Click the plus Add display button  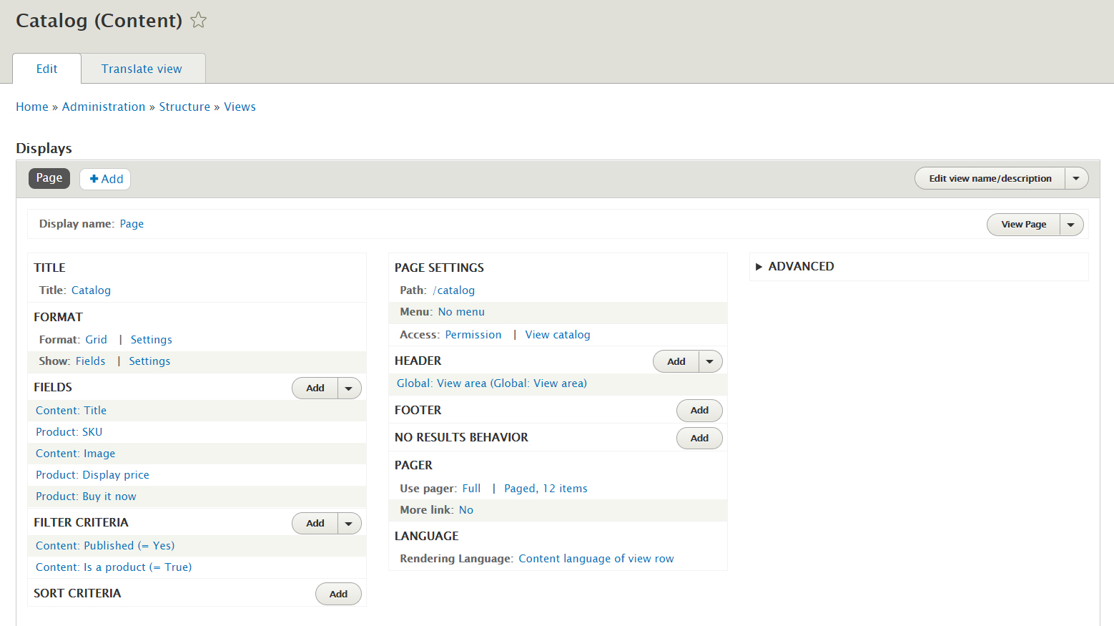coord(105,179)
